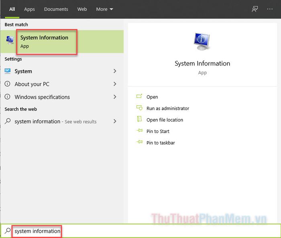Select the Windows specifications result
This screenshot has width=281, height=238.
tap(62, 97)
